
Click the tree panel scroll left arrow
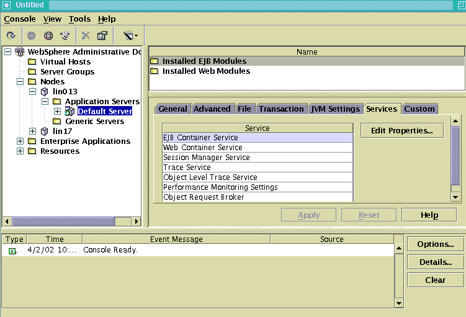[x=7, y=221]
